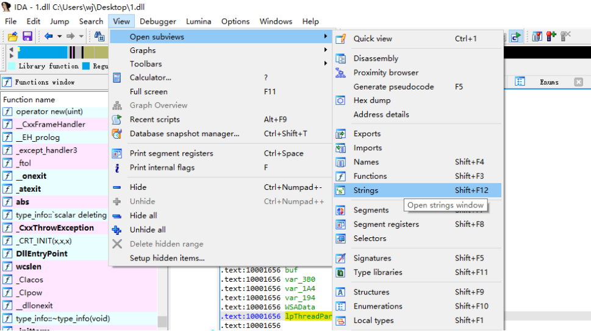Open the Options menu

coord(235,21)
